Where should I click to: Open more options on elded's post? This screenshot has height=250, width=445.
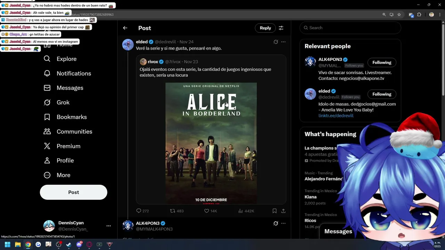coord(283,42)
